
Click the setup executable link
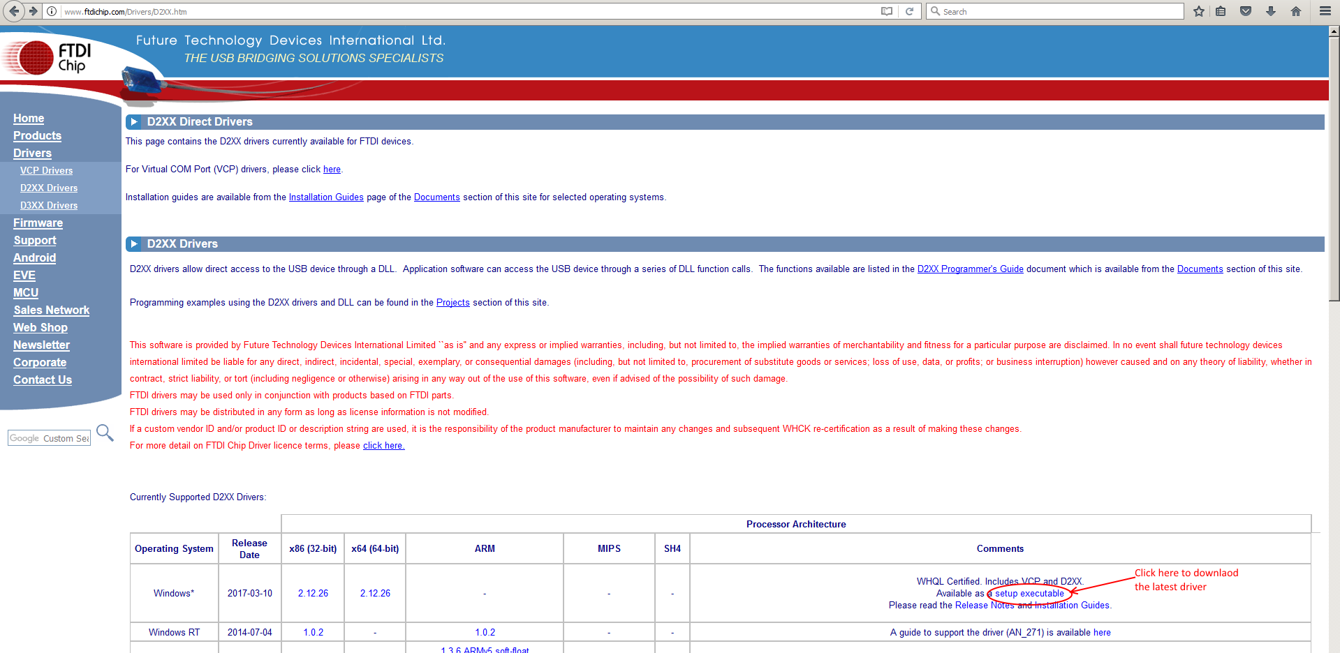pos(1029,594)
